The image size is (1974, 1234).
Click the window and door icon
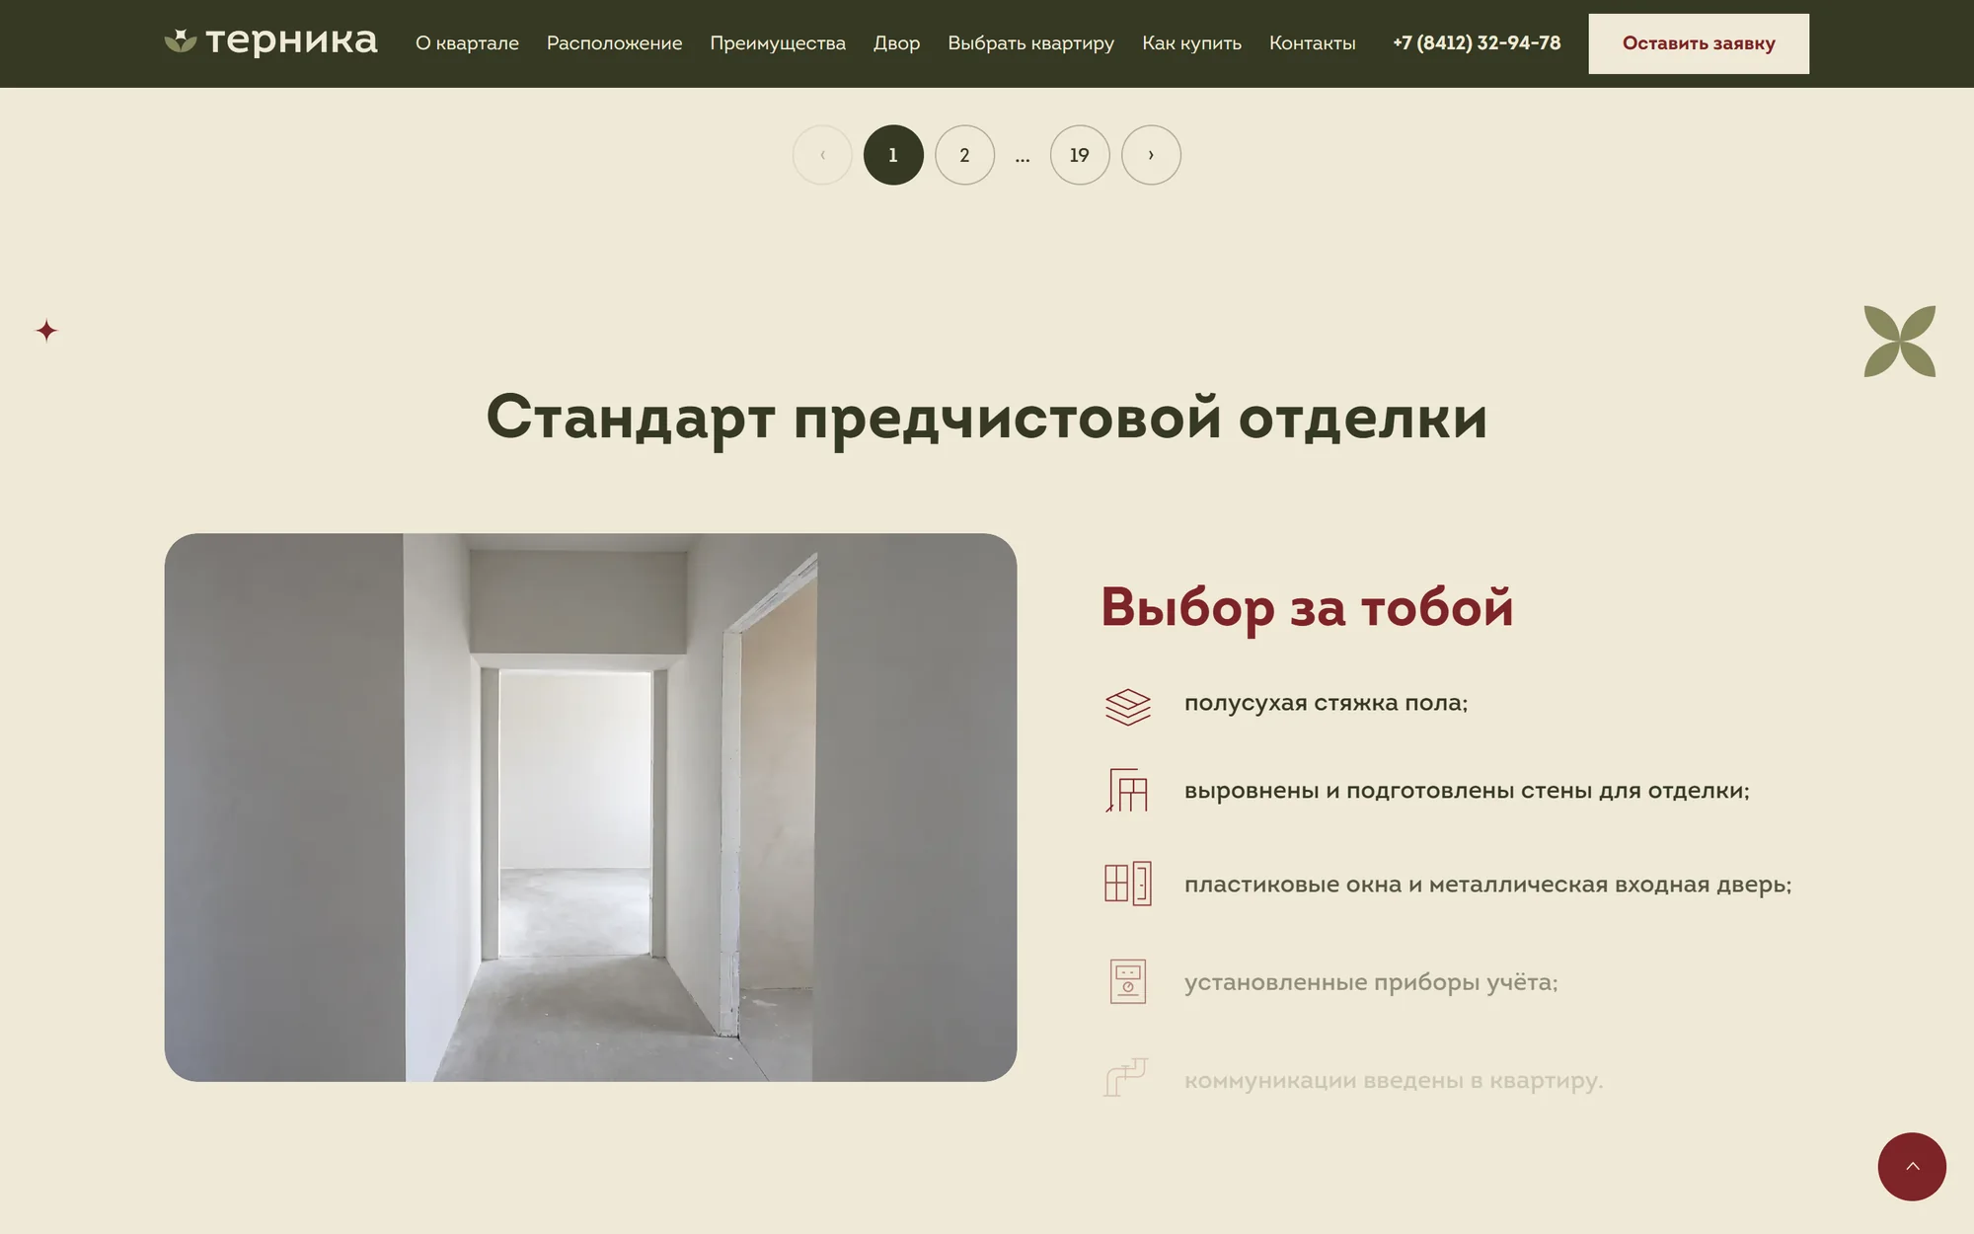click(x=1127, y=884)
